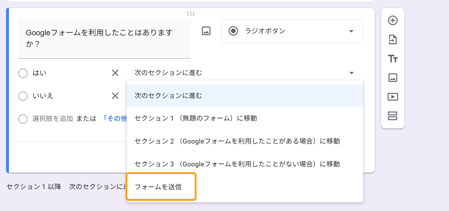Viewport: 449px width, 211px height.
Task: Select the いいえ radio button
Action: 23,96
